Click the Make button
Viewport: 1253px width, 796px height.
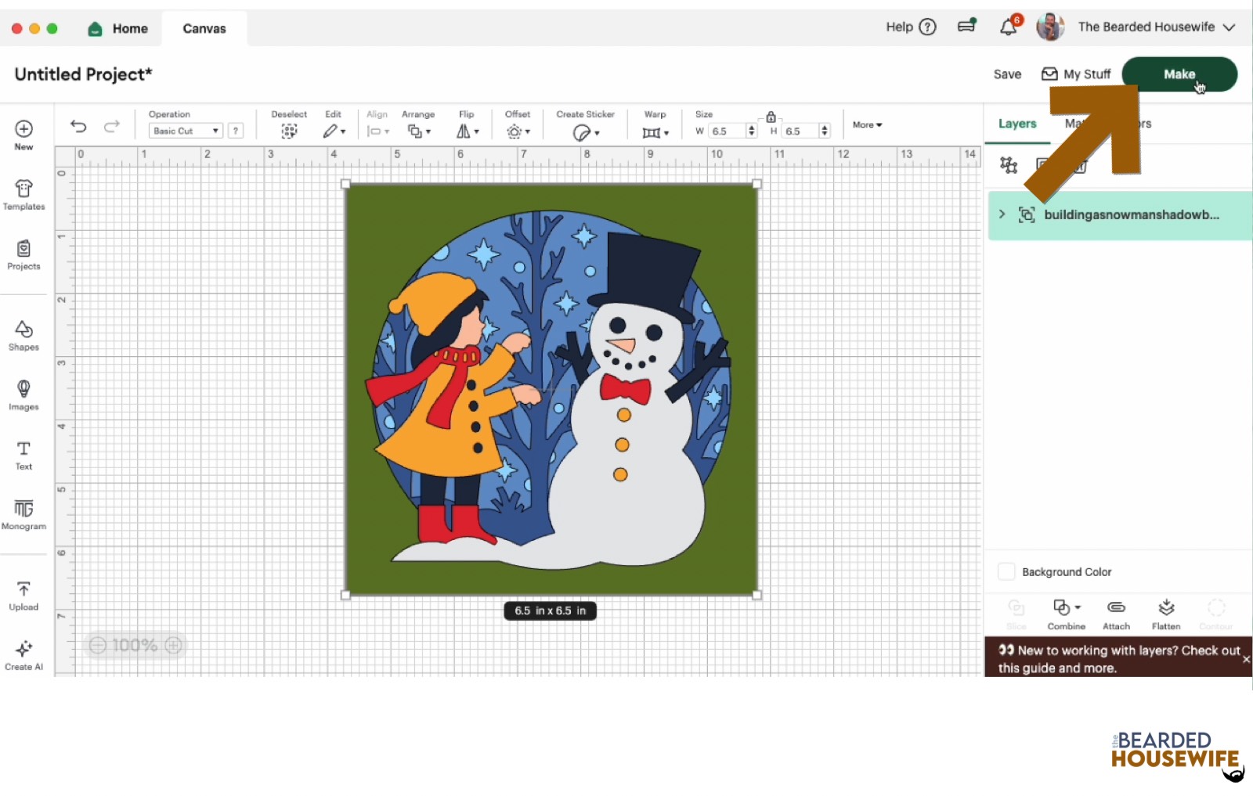point(1179,74)
